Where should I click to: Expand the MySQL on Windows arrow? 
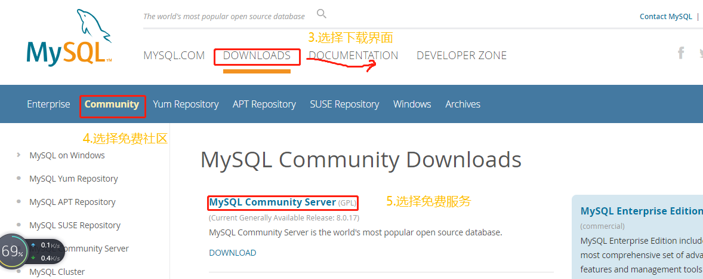(18, 155)
